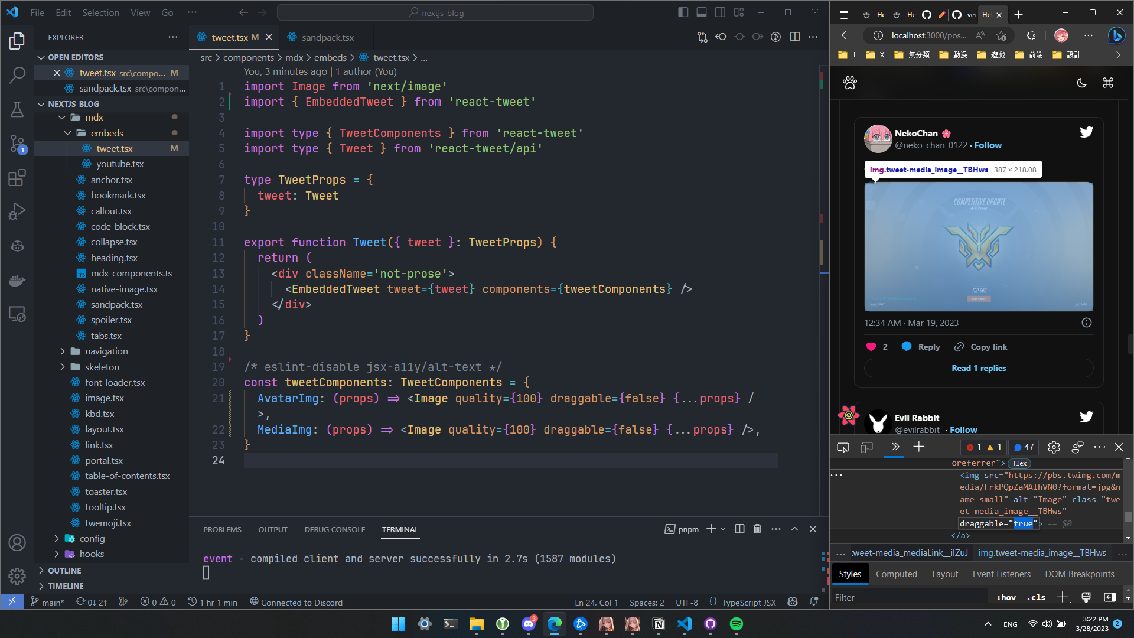The width and height of the screenshot is (1134, 638).
Task: Open the Source Control view in VS Code
Action: [17, 144]
